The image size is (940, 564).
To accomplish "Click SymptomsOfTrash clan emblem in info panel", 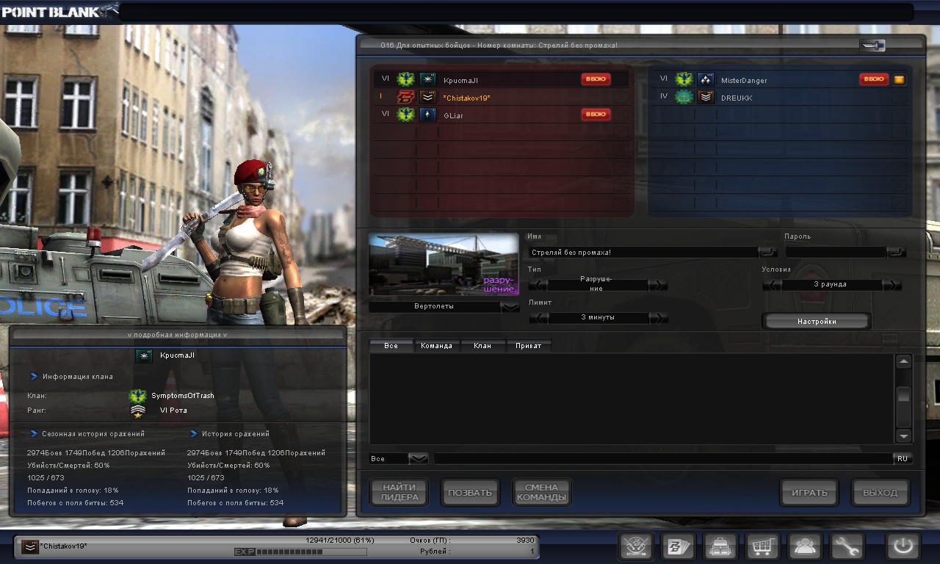I will [137, 396].
